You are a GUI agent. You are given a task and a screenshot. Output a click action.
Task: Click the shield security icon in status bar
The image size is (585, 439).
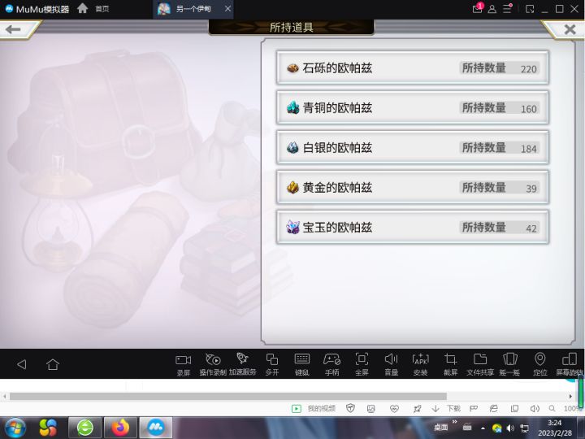point(350,408)
